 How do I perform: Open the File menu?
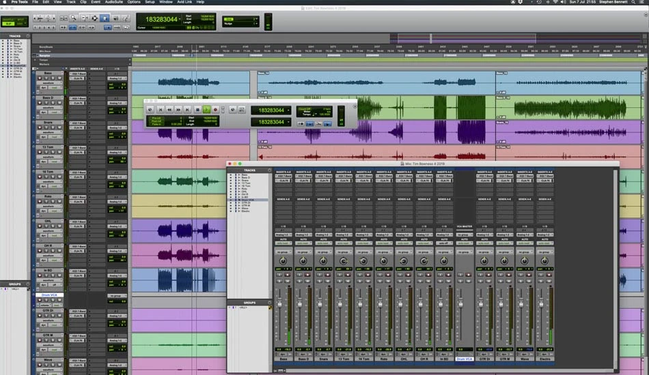[x=35, y=2]
